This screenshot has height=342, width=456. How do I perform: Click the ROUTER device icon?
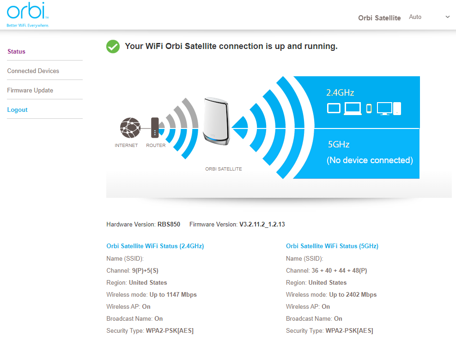click(x=156, y=128)
